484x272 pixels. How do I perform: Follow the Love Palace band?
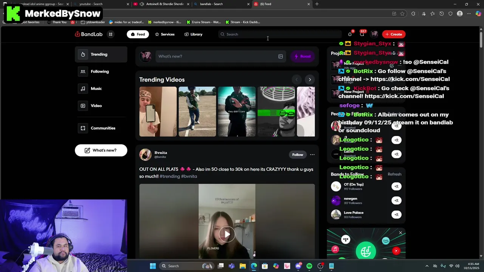pyautogui.click(x=396, y=215)
